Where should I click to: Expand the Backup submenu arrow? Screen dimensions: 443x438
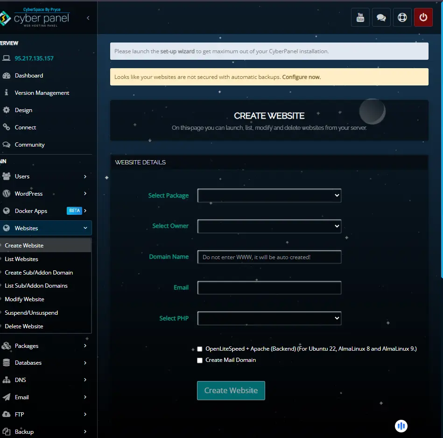85,431
